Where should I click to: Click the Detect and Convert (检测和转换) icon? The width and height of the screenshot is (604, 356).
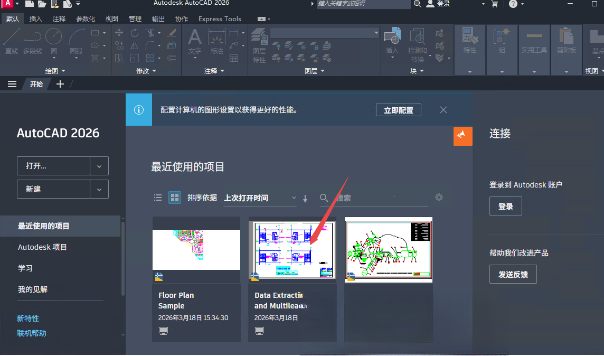(417, 45)
